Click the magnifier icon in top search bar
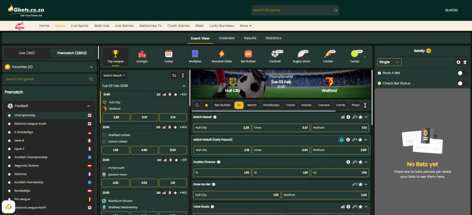472x215 pixels. pyautogui.click(x=336, y=10)
